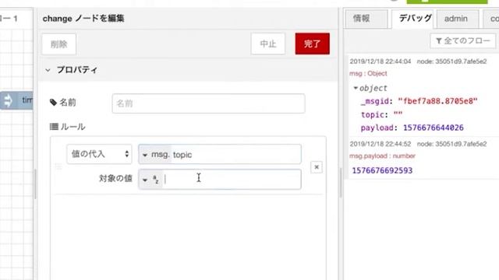Switch to the admin tab
The height and width of the screenshot is (280, 499).
click(x=457, y=19)
